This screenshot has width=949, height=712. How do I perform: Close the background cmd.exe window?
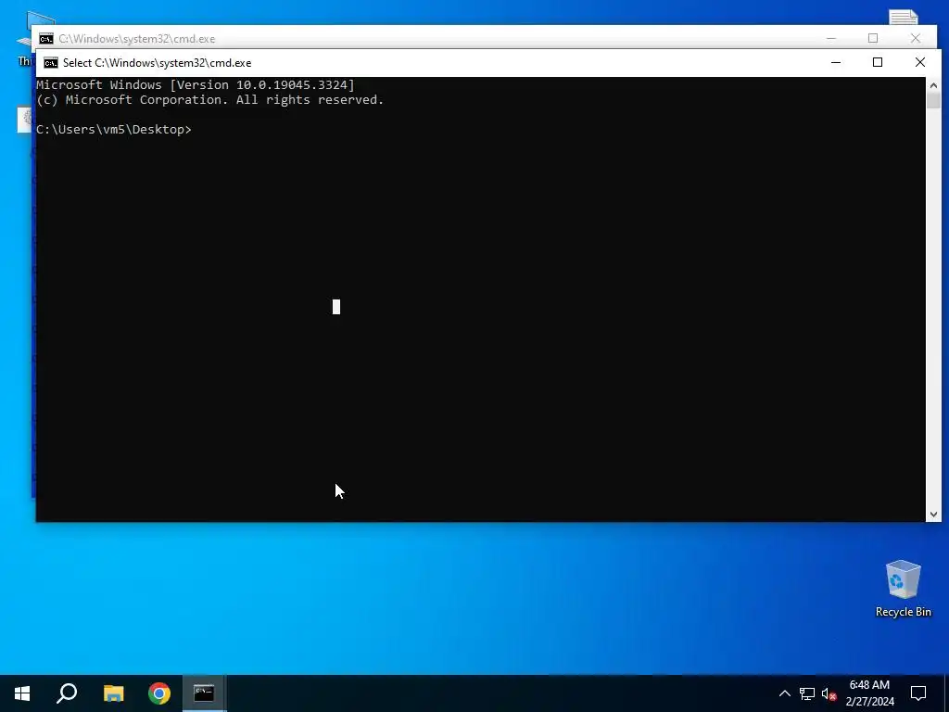915,38
